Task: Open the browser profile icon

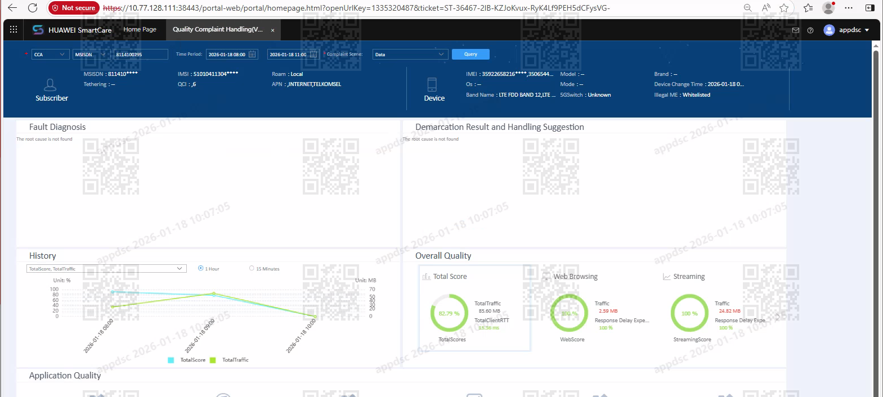Action: [828, 8]
